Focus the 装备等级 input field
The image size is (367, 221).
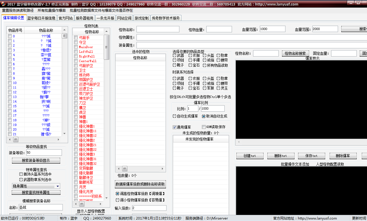coord(44,152)
